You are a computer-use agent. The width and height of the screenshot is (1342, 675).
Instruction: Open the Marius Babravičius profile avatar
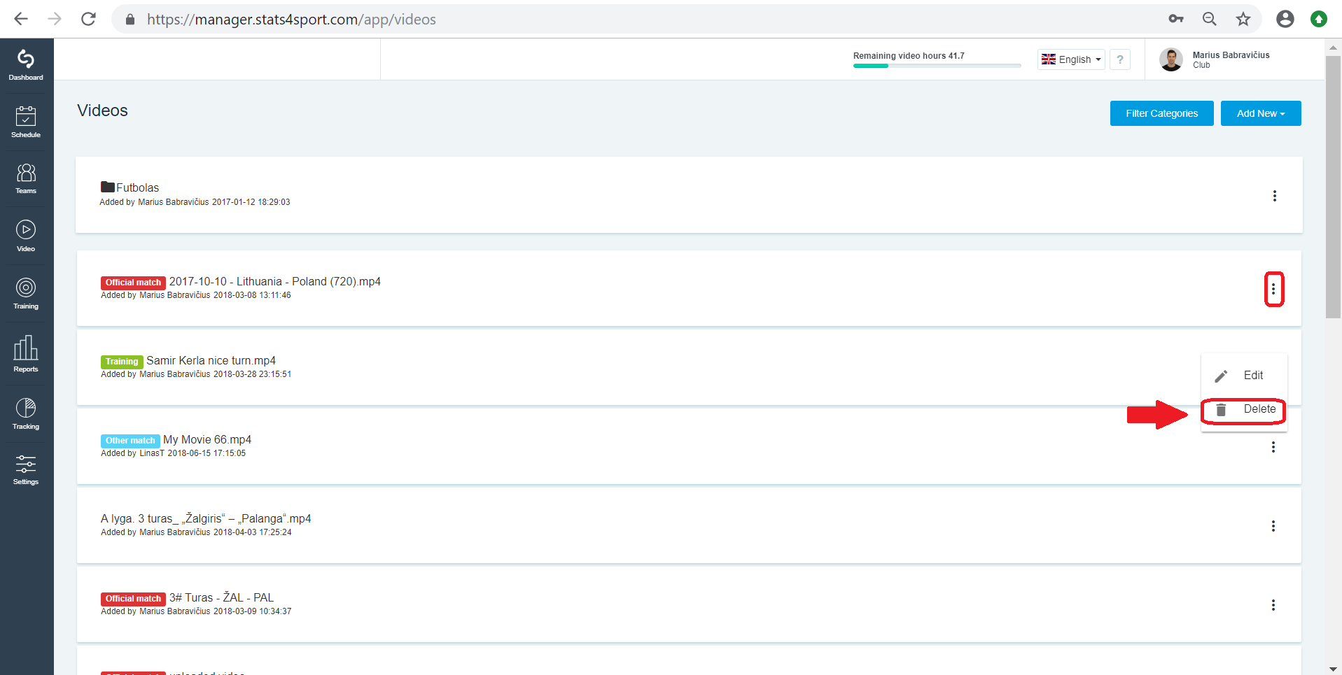1171,59
